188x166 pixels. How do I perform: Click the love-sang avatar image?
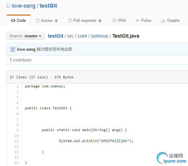[13, 49]
